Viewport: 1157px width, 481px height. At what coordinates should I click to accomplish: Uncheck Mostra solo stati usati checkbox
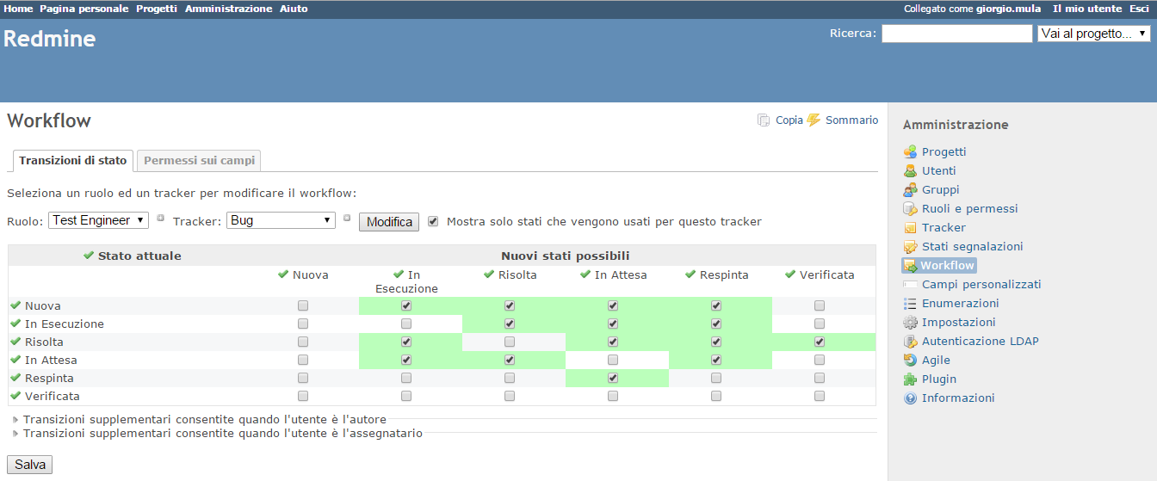(433, 221)
